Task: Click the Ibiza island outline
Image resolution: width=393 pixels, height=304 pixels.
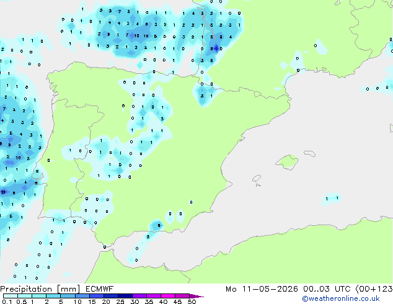Action: [x=257, y=179]
